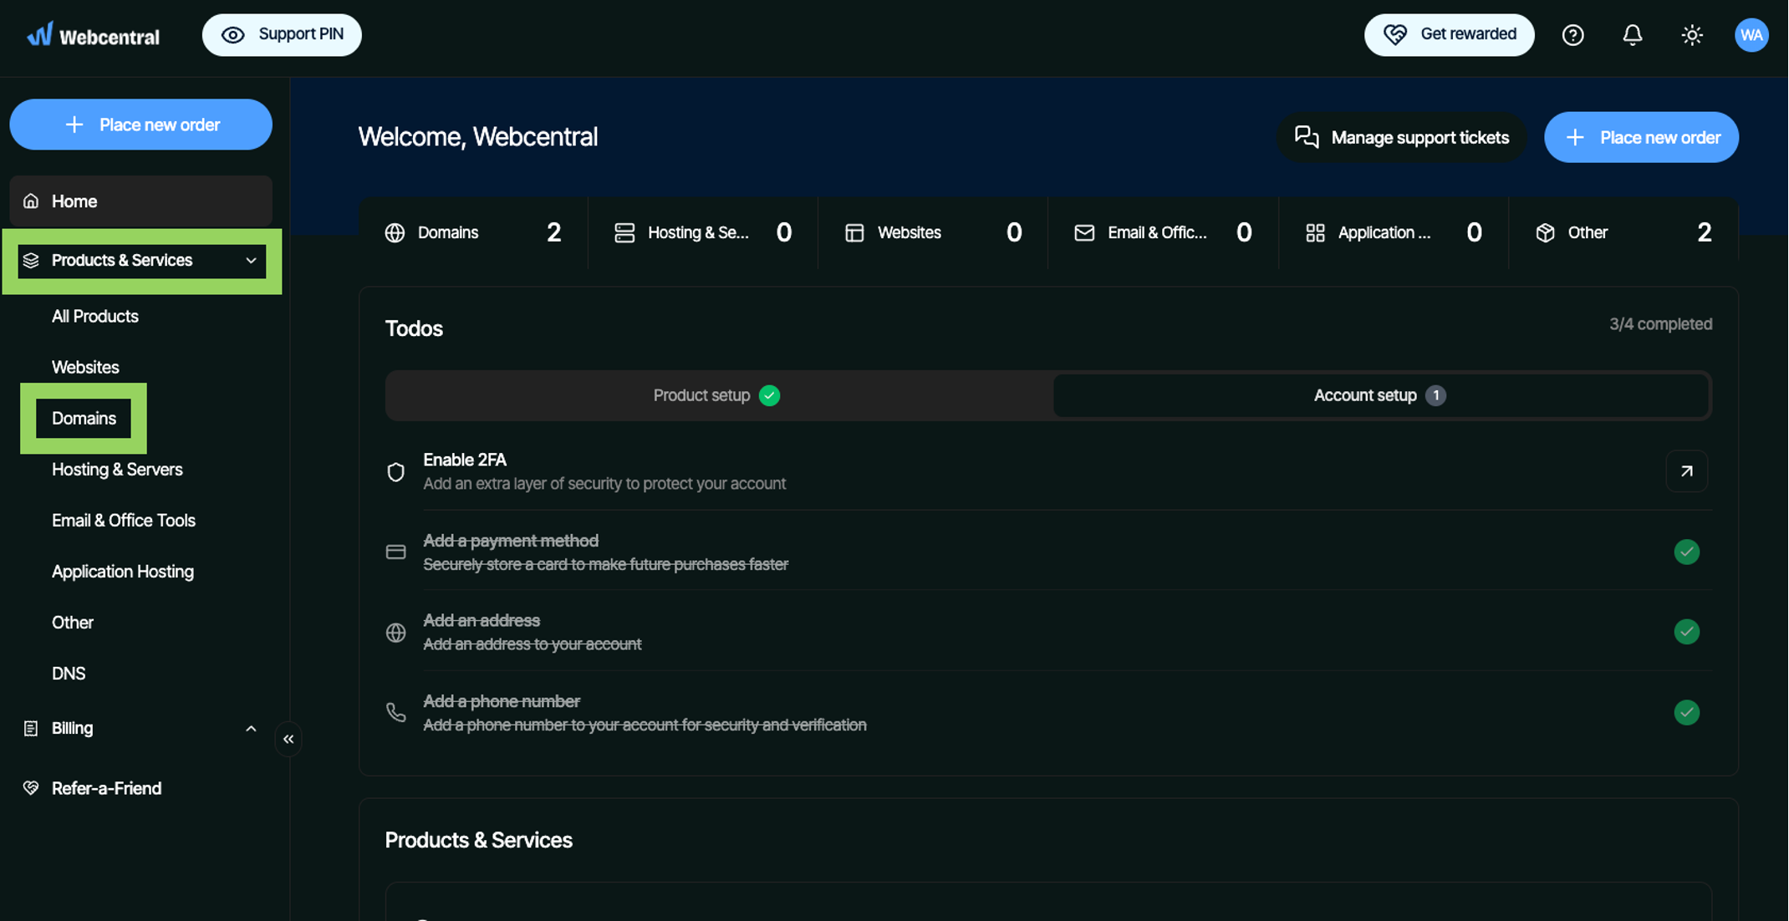Open the Application ... summary card
1789x921 pixels.
click(x=1394, y=233)
